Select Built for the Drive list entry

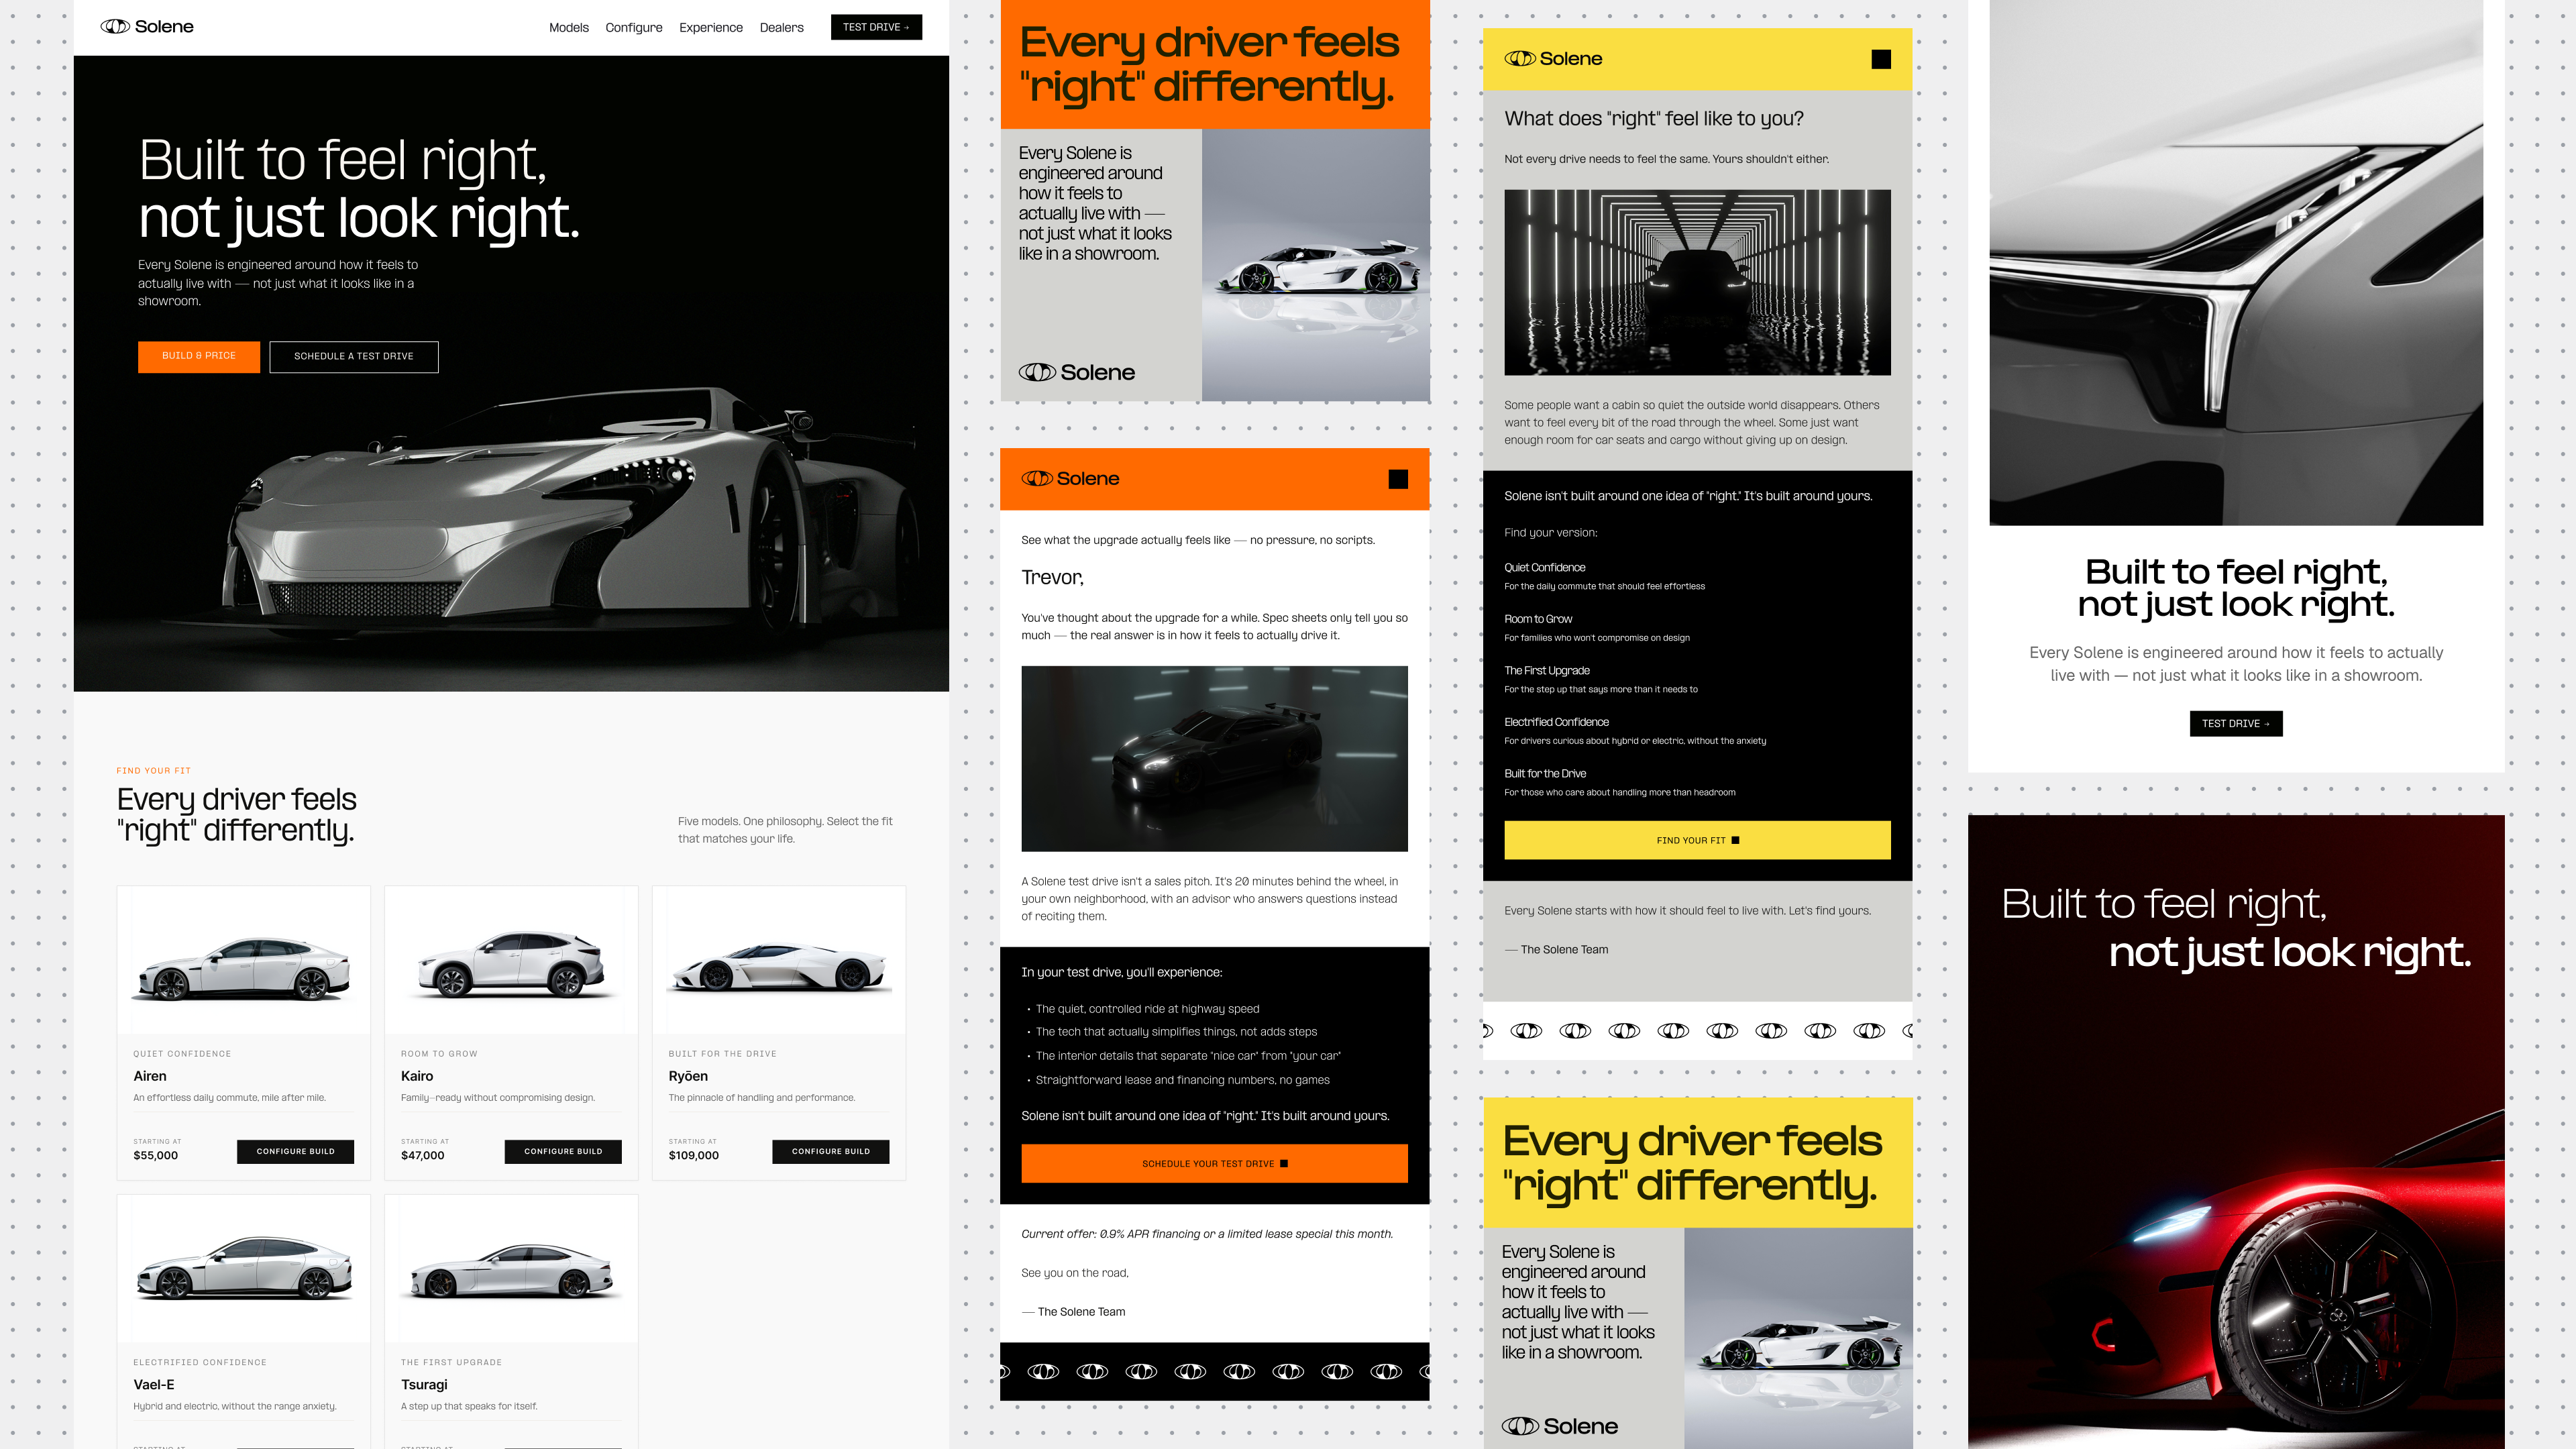pos(1545,773)
